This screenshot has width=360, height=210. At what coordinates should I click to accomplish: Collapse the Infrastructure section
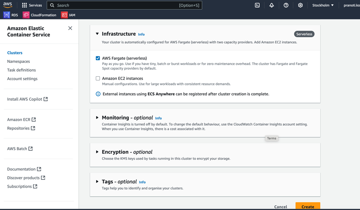(97, 34)
